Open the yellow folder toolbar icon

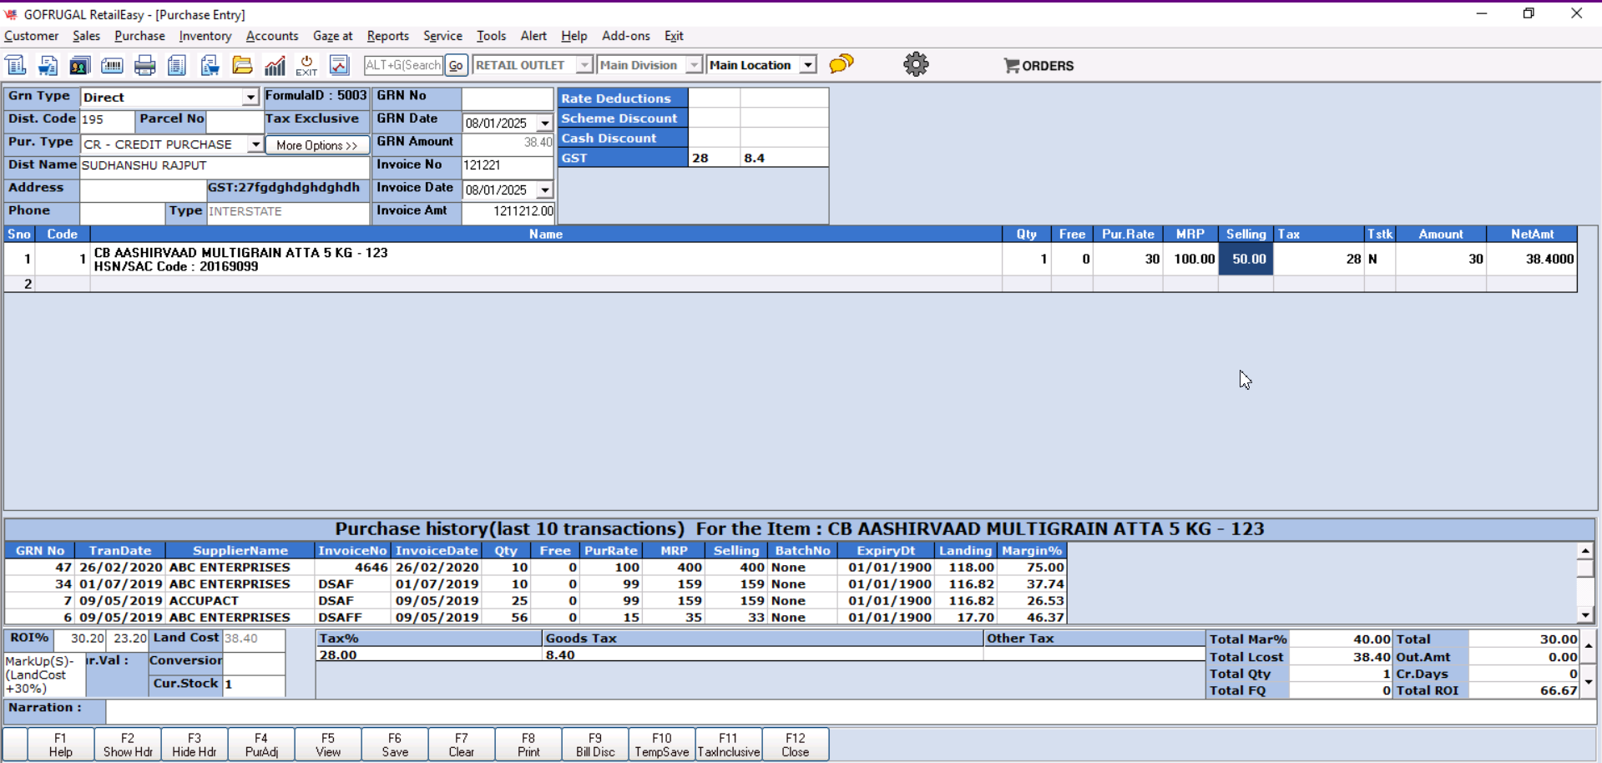click(242, 65)
